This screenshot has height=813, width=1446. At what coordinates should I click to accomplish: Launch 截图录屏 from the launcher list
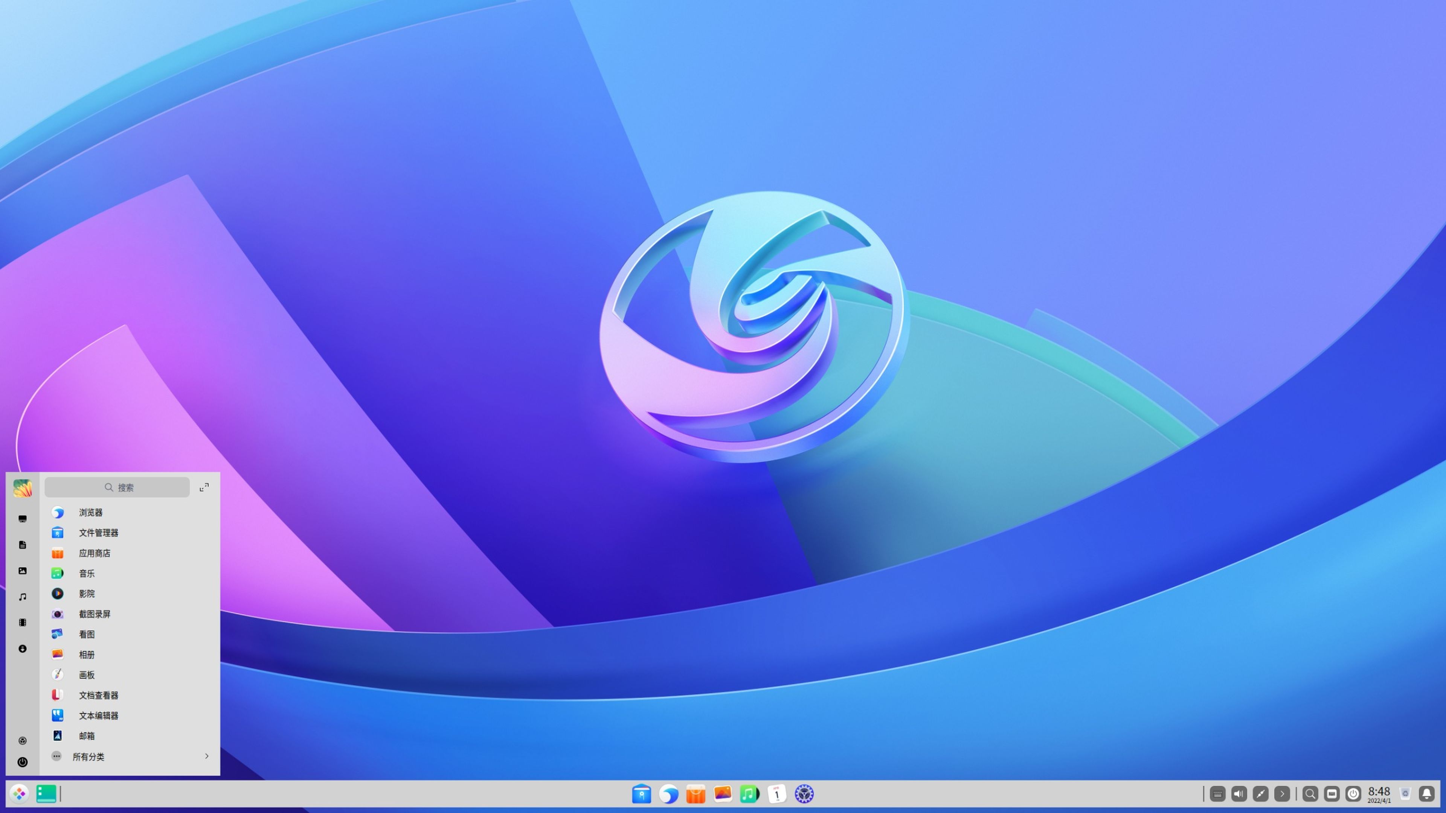click(x=130, y=614)
